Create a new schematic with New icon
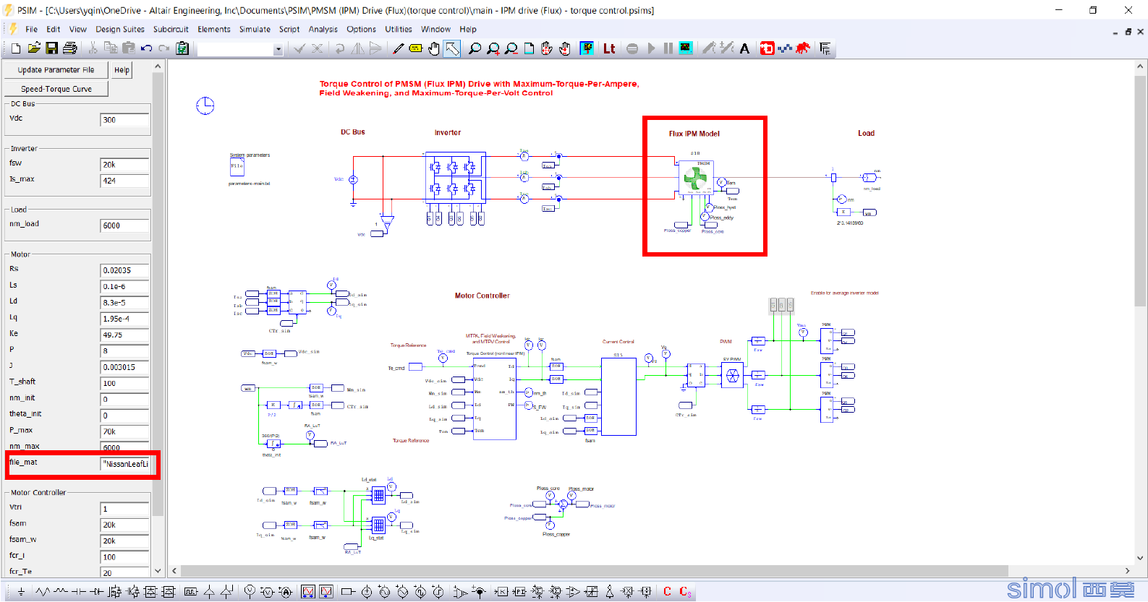Screen dimensions: 1148x602 pyautogui.click(x=16, y=48)
